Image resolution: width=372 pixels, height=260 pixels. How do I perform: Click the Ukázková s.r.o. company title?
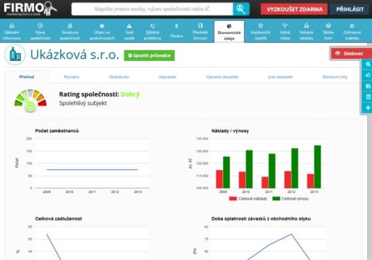tap(74, 55)
